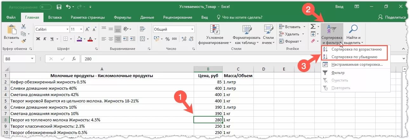Open the font size 11 dropdown
This screenshot has width=410, height=140.
point(82,29)
